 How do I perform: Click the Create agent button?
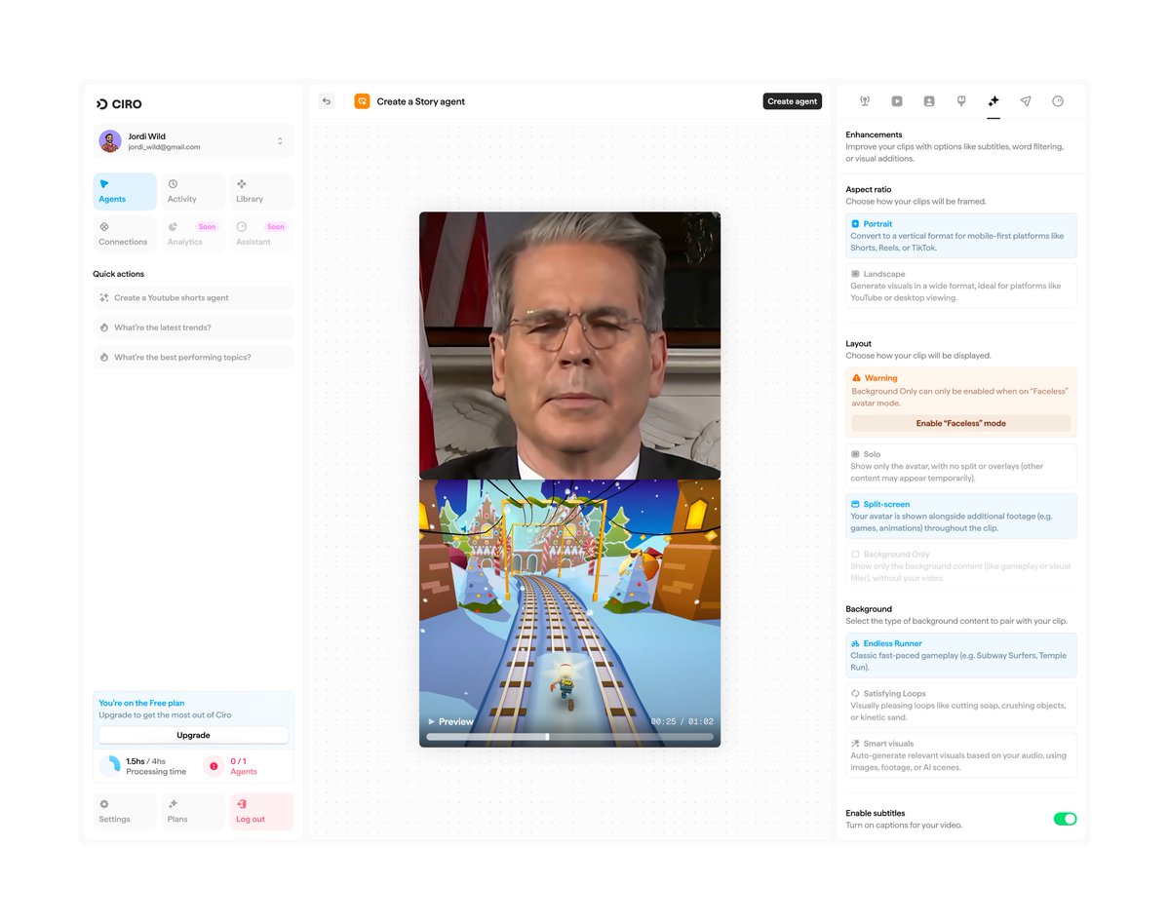coord(793,101)
